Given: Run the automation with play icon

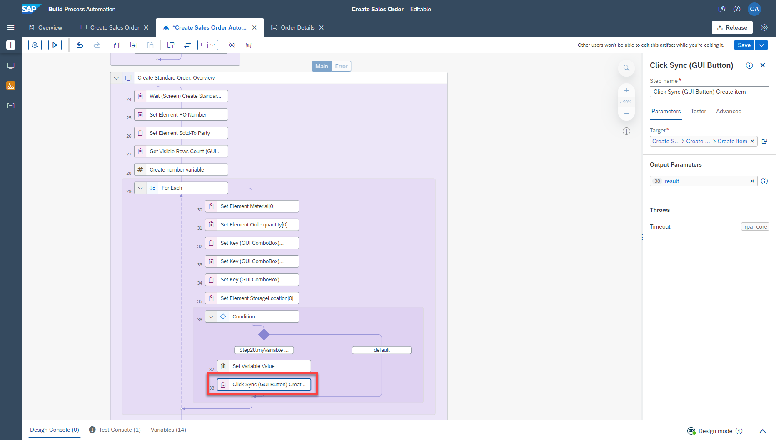Looking at the screenshot, I should pyautogui.click(x=55, y=45).
